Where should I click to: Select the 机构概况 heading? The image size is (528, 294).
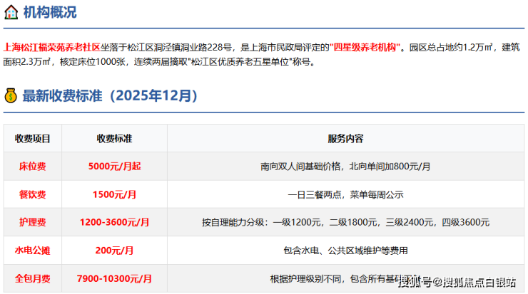[x=50, y=12]
